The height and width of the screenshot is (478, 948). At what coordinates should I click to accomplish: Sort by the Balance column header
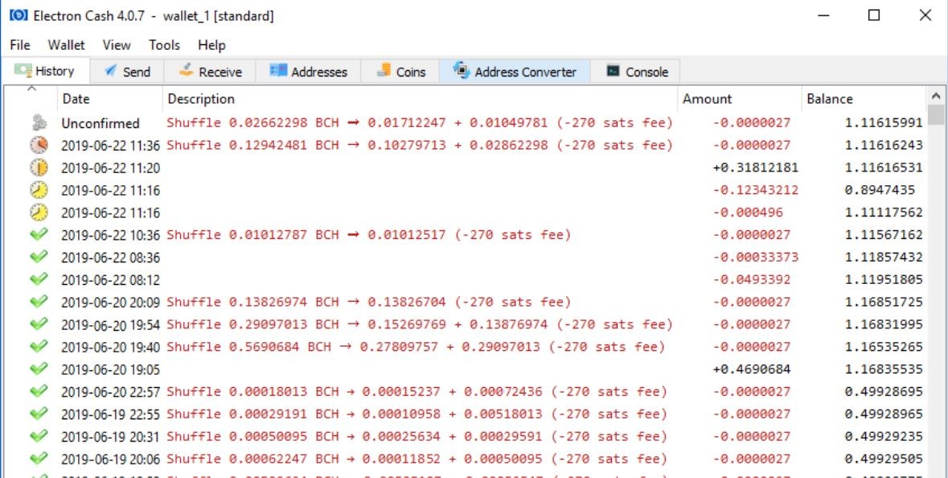click(x=864, y=99)
